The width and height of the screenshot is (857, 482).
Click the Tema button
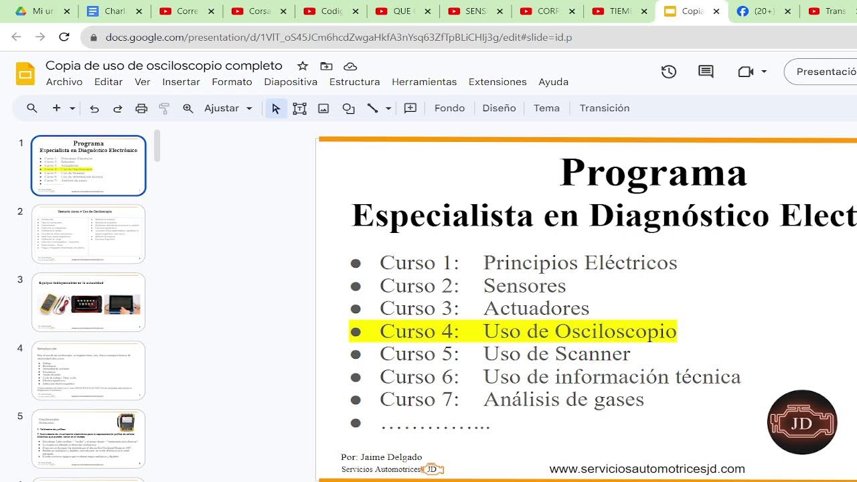tap(546, 108)
